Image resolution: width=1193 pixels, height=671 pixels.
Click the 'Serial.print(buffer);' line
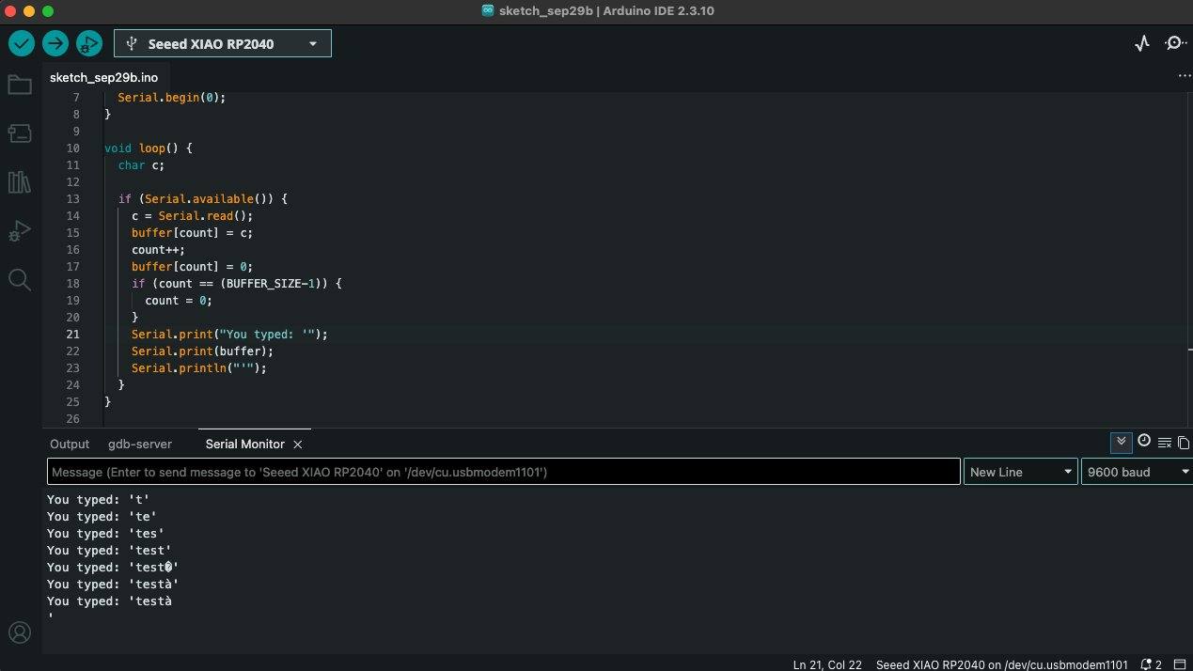tap(202, 351)
